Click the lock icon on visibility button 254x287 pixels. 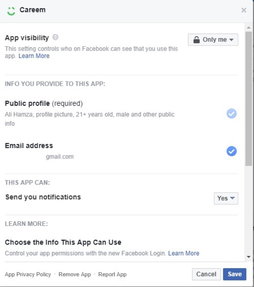(x=196, y=40)
